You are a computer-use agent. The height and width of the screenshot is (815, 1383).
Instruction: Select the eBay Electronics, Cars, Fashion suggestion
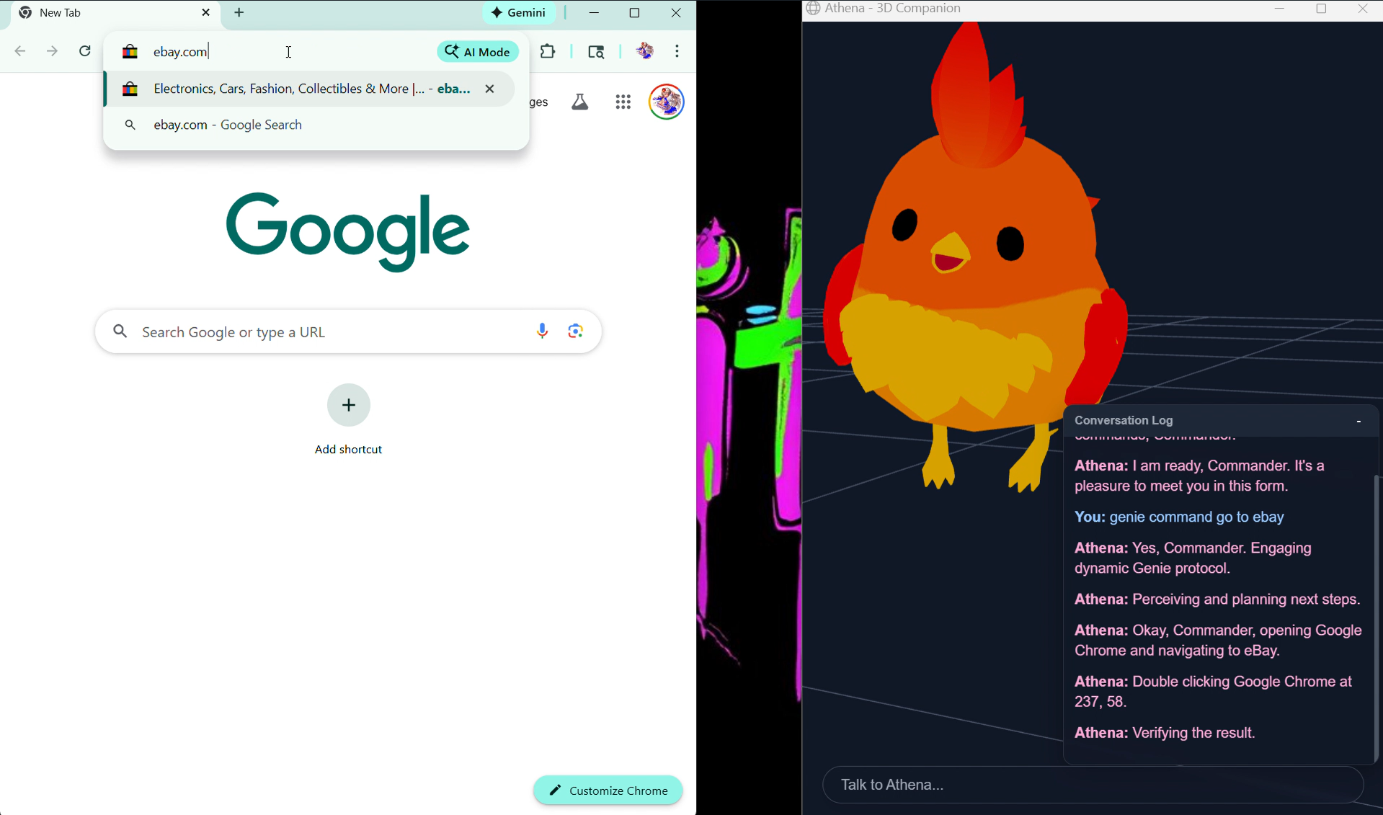pos(310,89)
